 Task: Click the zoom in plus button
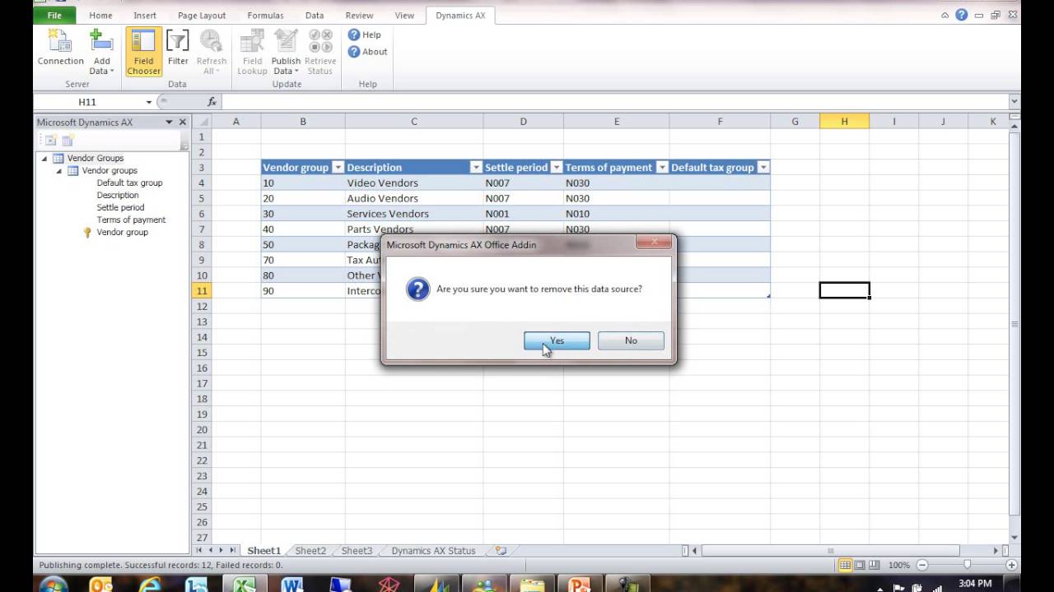(1012, 565)
